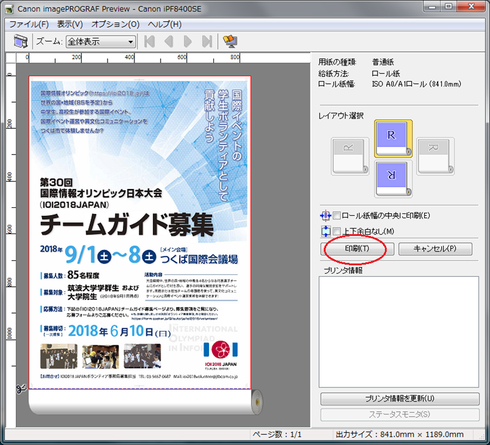Open the ヘルプ(H) menu
This screenshot has height=445, width=490.
(164, 24)
